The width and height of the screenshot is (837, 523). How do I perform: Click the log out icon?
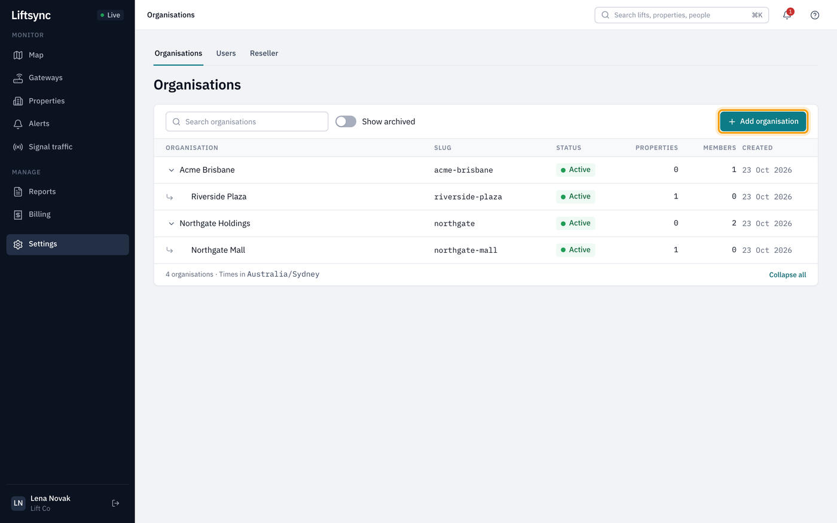[115, 503]
